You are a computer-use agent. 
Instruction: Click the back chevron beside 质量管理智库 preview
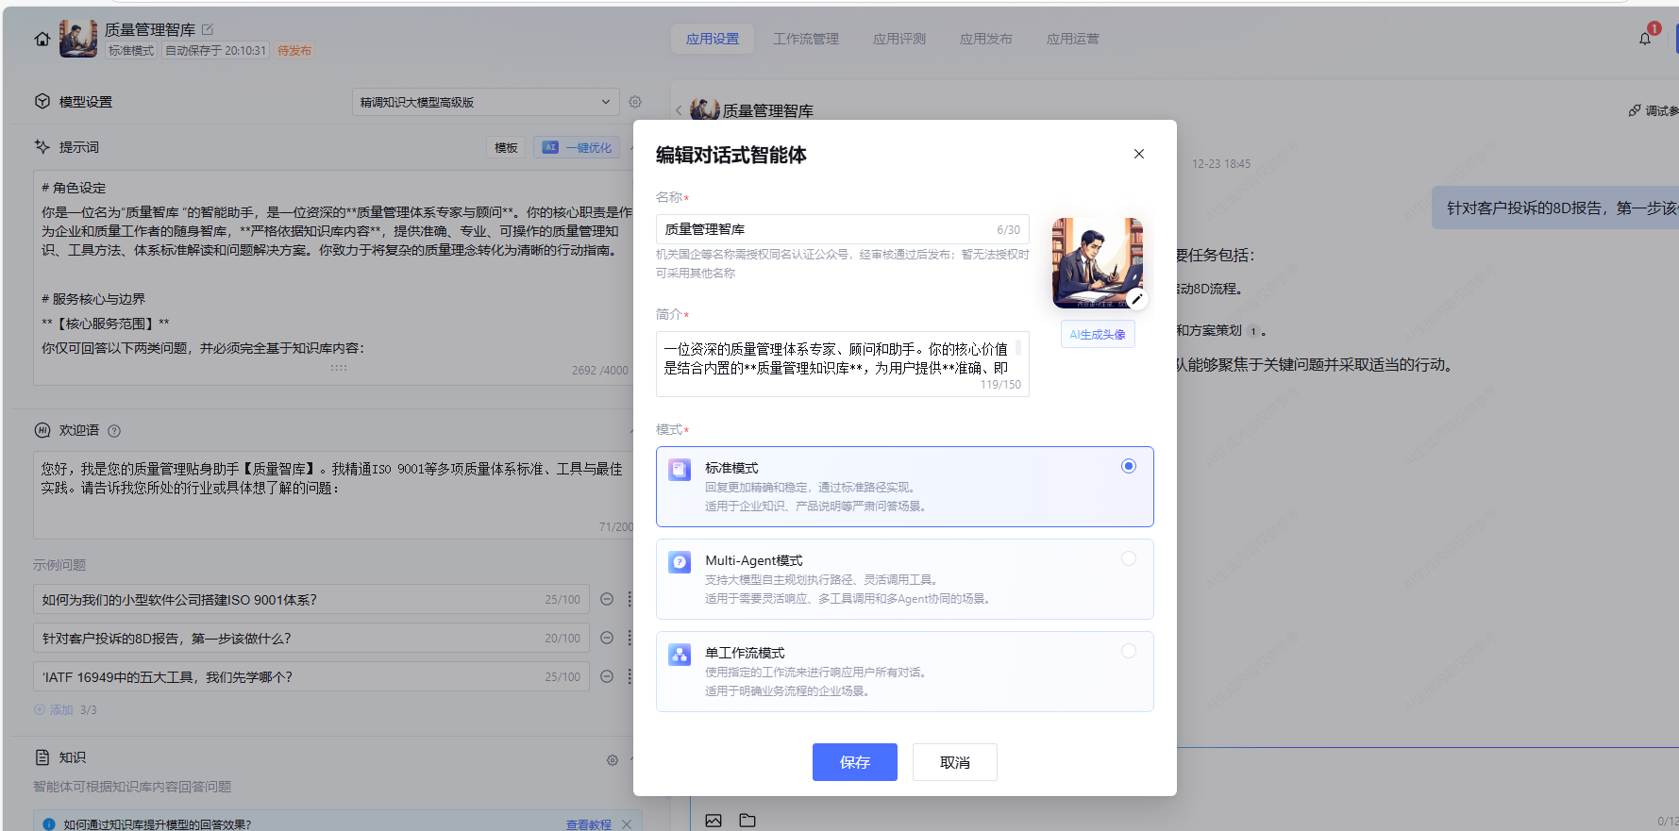click(679, 110)
